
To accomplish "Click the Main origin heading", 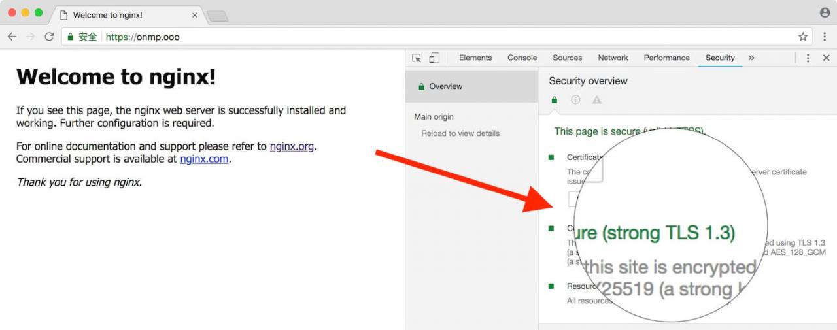I will point(434,117).
